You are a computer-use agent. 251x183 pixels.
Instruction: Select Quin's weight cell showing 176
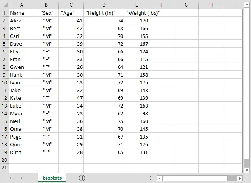[x=137, y=144]
